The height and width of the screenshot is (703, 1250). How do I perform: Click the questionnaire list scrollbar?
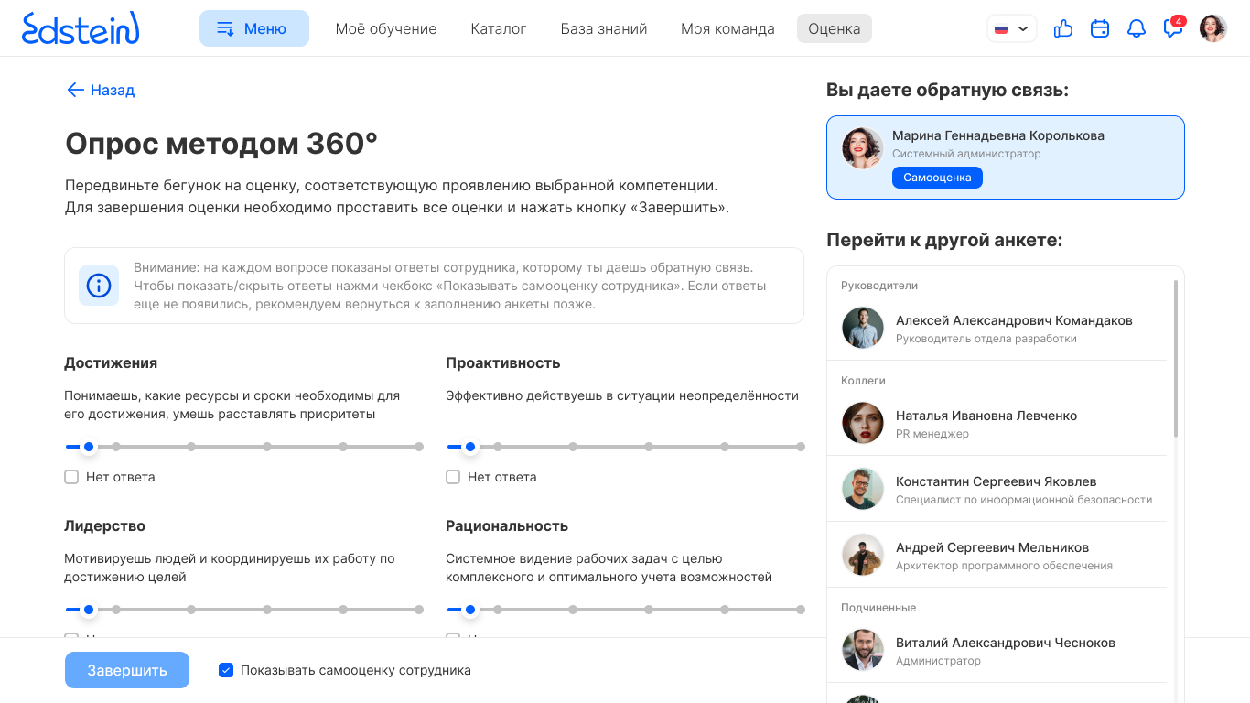pos(1176,358)
